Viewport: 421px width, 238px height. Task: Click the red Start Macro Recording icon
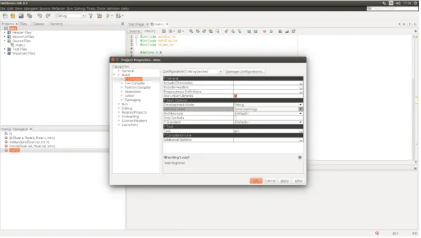(x=265, y=31)
